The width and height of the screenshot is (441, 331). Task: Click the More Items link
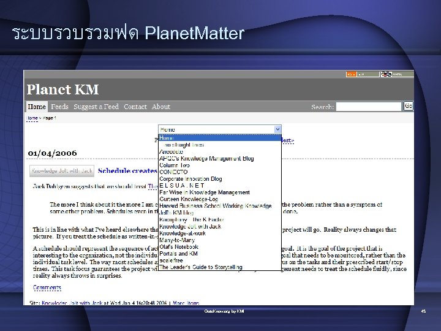click(186, 303)
